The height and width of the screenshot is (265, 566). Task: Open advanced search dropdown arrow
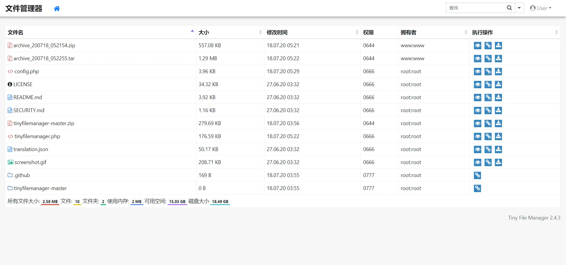click(x=519, y=8)
